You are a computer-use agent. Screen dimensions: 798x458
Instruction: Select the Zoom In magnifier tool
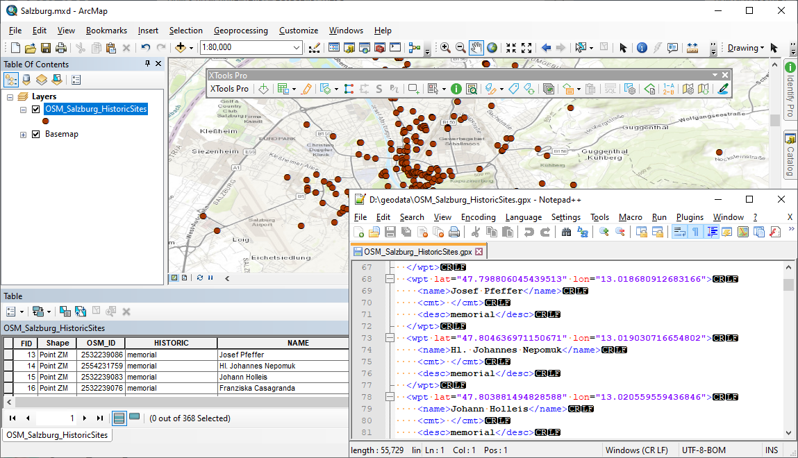pyautogui.click(x=445, y=48)
